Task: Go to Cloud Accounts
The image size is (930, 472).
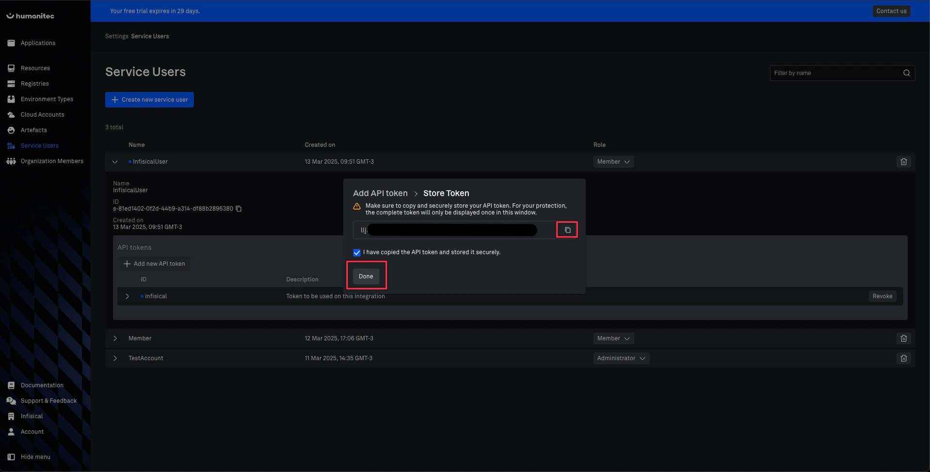Action: click(x=43, y=115)
